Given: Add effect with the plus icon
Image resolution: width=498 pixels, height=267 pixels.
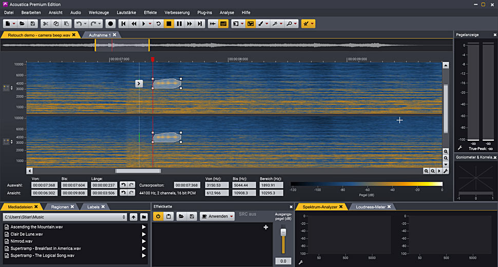Looking at the screenshot, I should click(x=266, y=227).
